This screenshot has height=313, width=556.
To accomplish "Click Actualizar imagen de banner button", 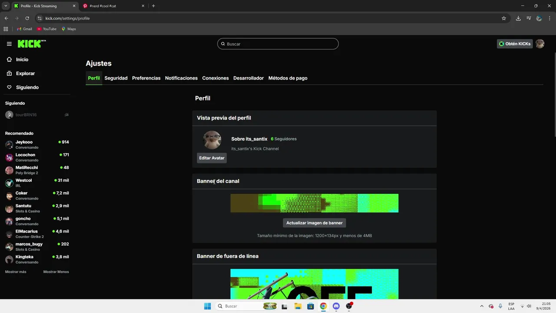I will 314,223.
